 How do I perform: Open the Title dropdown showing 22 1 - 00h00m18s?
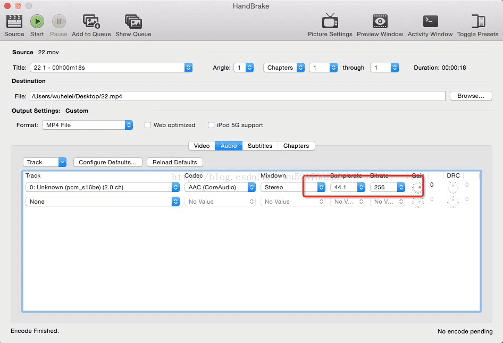point(111,68)
